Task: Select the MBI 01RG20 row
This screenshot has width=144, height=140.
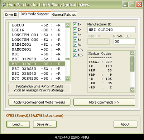Action: [x=37, y=59]
